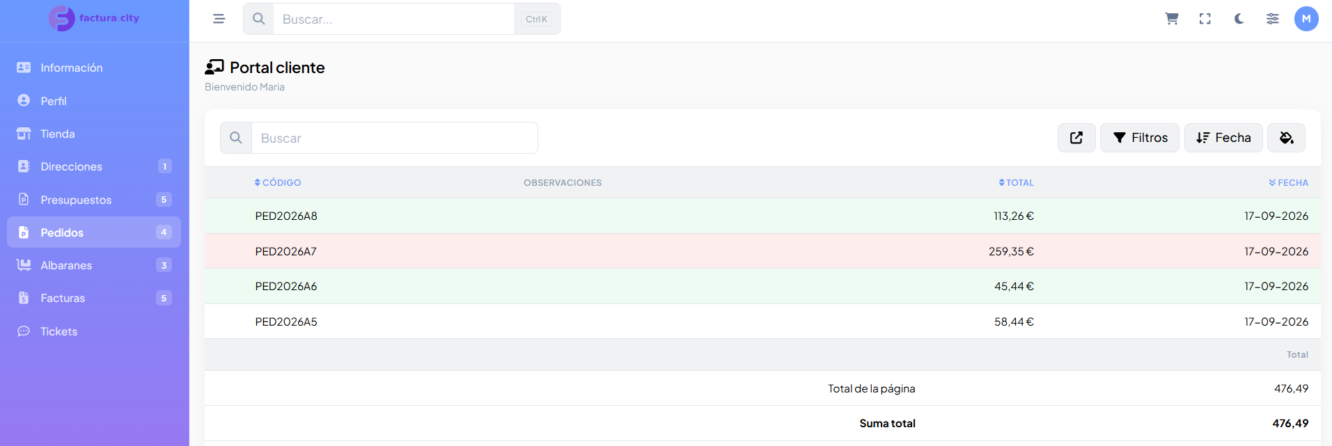Open the Fecha sort dropdown

1223,138
